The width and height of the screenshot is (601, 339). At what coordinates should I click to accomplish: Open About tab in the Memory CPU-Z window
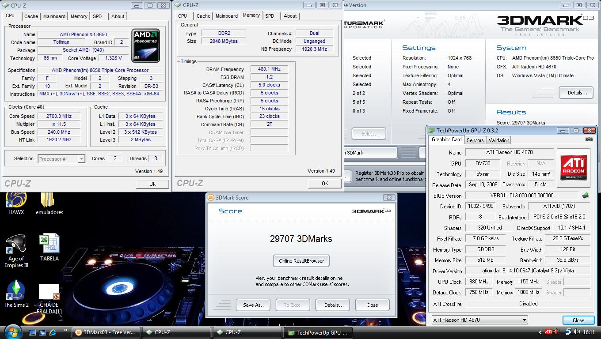click(x=290, y=16)
